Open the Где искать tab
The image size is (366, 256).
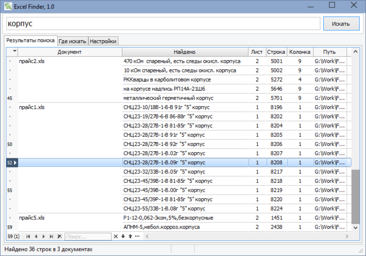click(x=72, y=41)
